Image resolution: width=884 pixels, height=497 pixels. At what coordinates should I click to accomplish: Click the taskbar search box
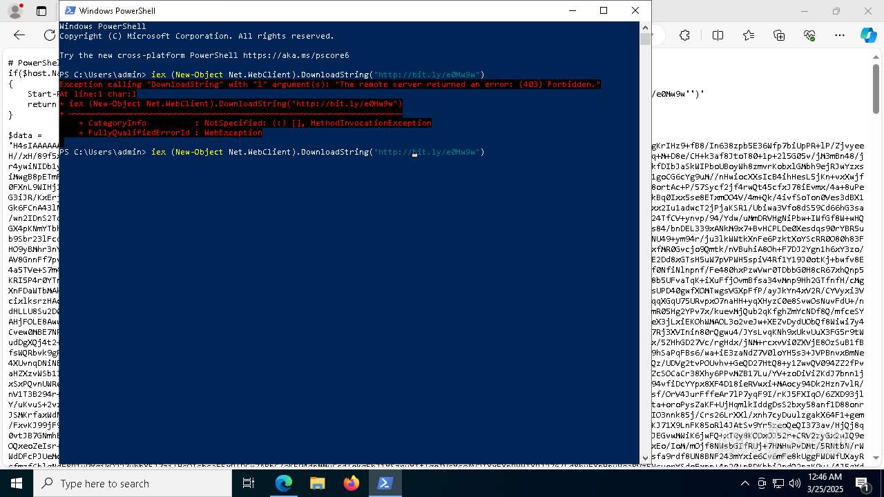[133, 483]
